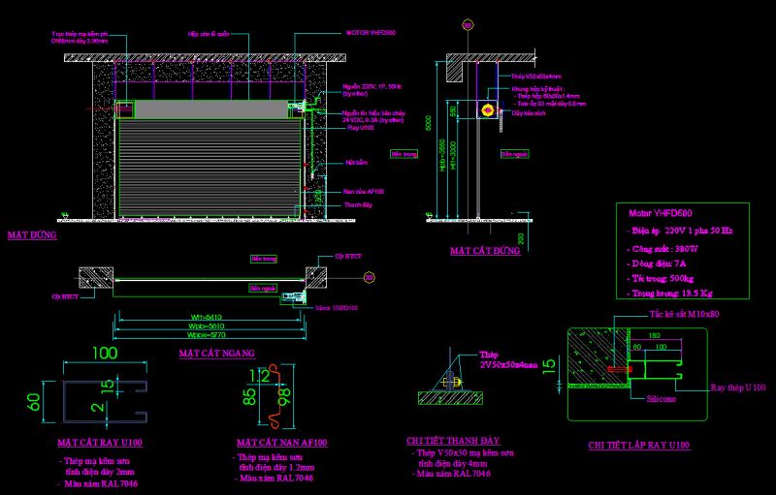
Task: Select the Bên trong boxed label in elevation
Action: point(404,154)
